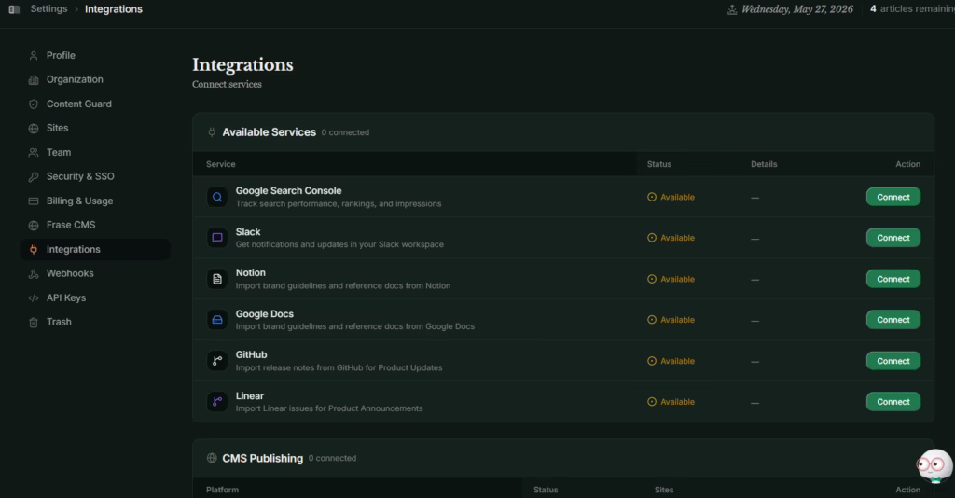Image resolution: width=955 pixels, height=498 pixels.
Task: Click the Status column header in Available Services
Action: point(659,164)
